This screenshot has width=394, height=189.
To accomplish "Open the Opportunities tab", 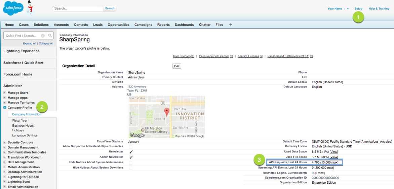I will (x=119, y=24).
